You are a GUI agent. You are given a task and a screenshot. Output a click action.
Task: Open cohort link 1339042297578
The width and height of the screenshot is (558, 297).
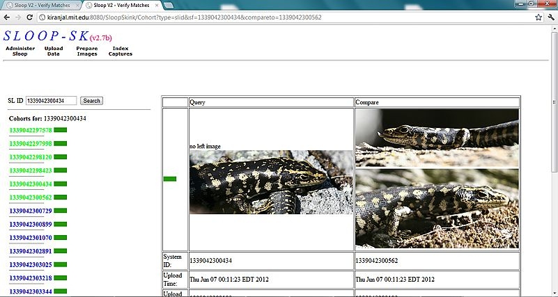(x=31, y=130)
